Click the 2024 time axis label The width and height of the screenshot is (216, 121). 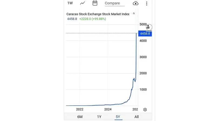click(x=108, y=109)
